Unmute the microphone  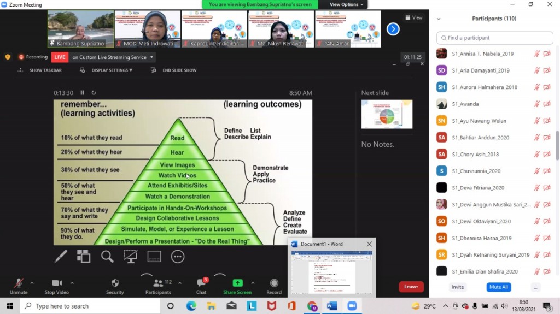coord(18,286)
